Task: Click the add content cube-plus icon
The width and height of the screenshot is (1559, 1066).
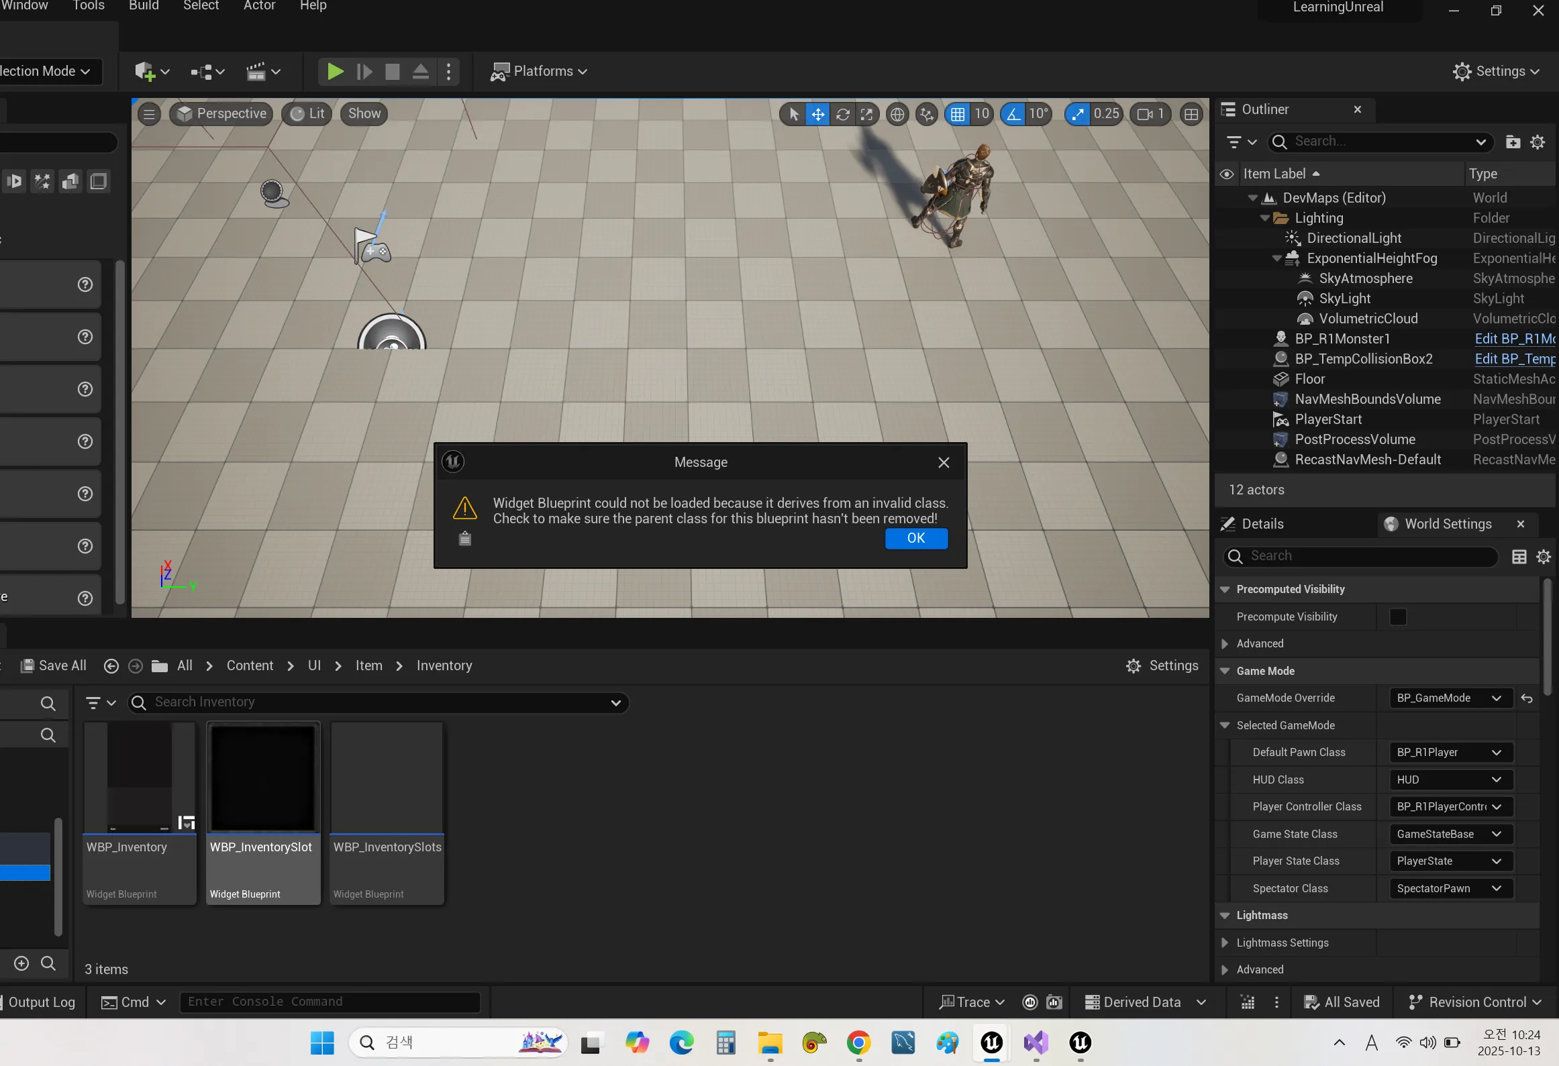Action: (x=145, y=71)
